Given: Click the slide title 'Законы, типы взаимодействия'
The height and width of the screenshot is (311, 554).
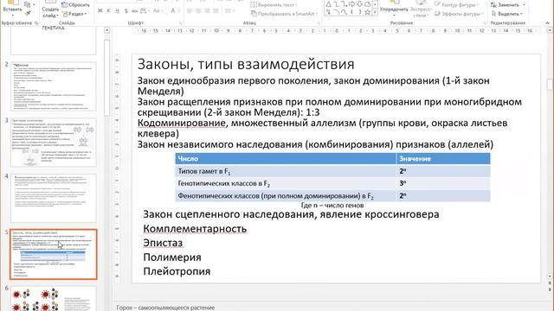Looking at the screenshot, I should pos(246,64).
